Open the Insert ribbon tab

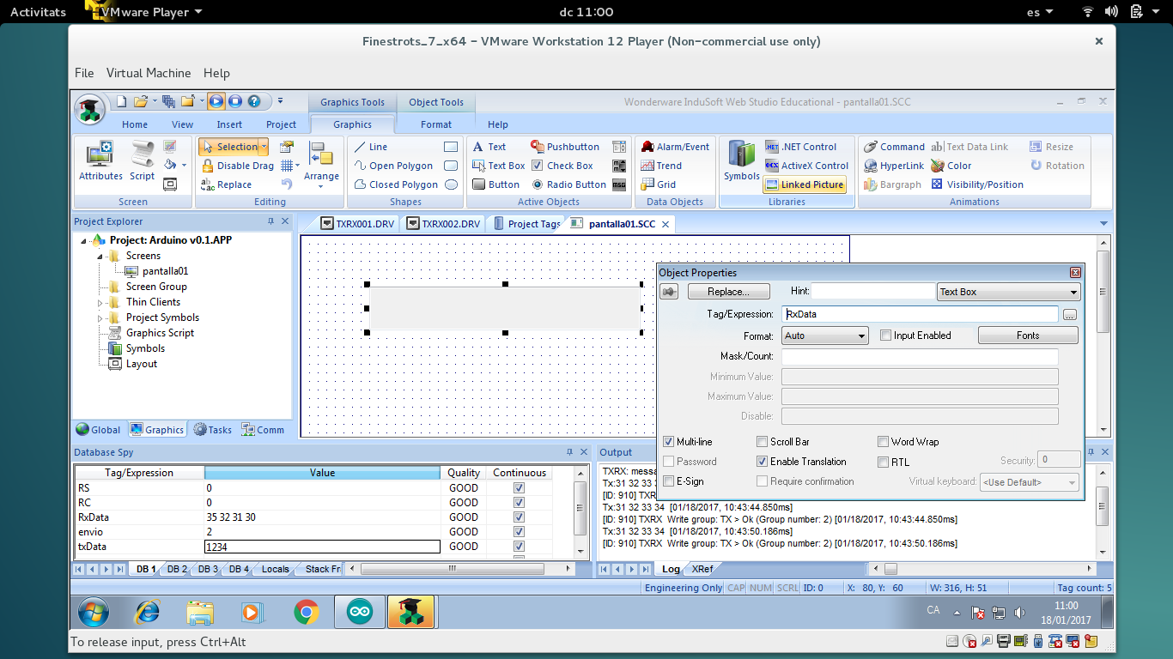point(229,124)
